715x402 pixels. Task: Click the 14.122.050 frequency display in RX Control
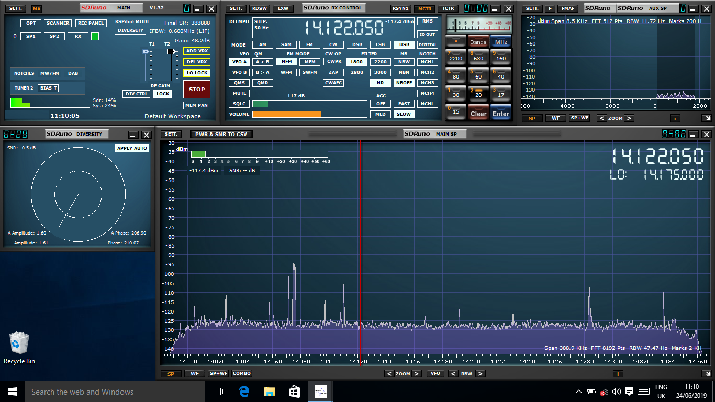click(344, 27)
